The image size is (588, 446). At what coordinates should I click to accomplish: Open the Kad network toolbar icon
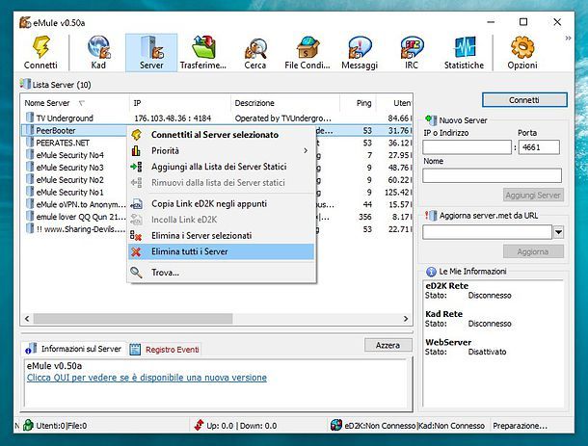click(98, 47)
